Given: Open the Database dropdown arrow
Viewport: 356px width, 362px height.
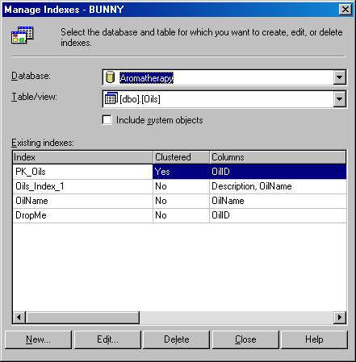Looking at the screenshot, I should [x=339, y=77].
